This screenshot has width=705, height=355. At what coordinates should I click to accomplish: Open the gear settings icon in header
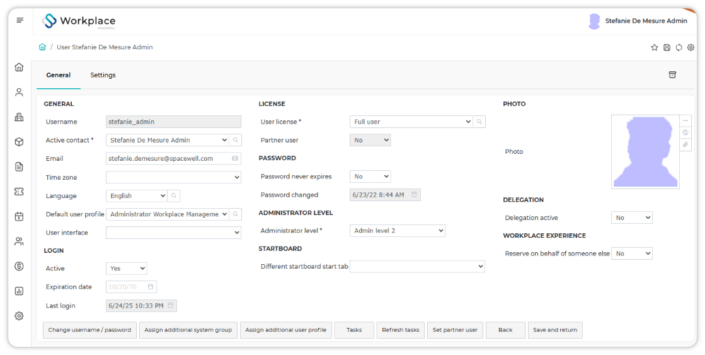(x=691, y=47)
